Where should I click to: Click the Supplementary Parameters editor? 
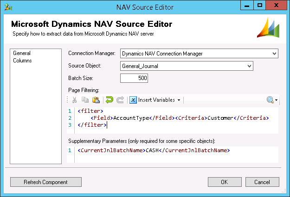(173, 154)
